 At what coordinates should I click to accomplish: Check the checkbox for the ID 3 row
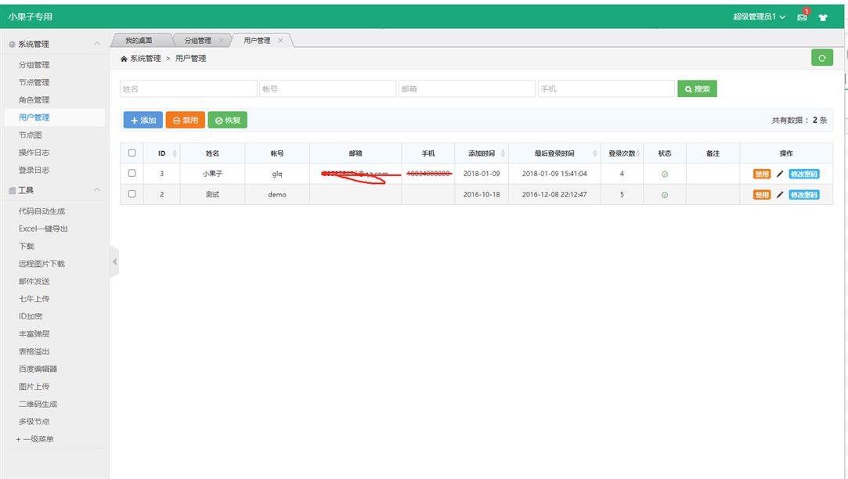[x=132, y=174]
